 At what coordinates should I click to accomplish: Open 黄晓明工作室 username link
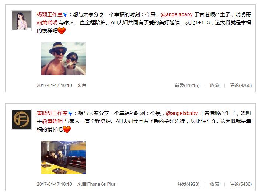(x=52, y=113)
